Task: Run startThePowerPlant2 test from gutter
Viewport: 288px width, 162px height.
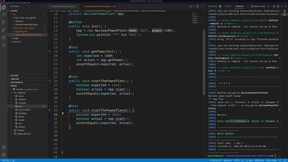Action: 49,110
